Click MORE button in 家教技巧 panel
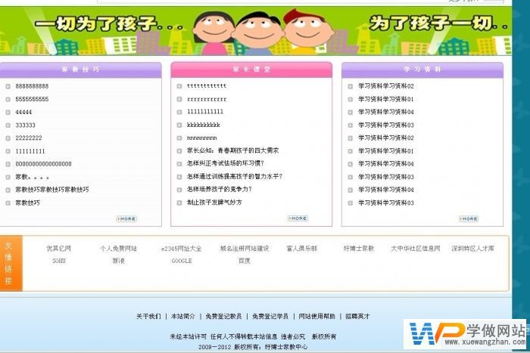 126,218
